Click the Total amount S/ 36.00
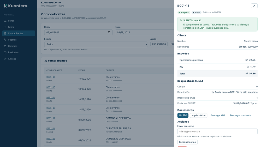The width and height of the screenshot is (261, 147). point(250,74)
